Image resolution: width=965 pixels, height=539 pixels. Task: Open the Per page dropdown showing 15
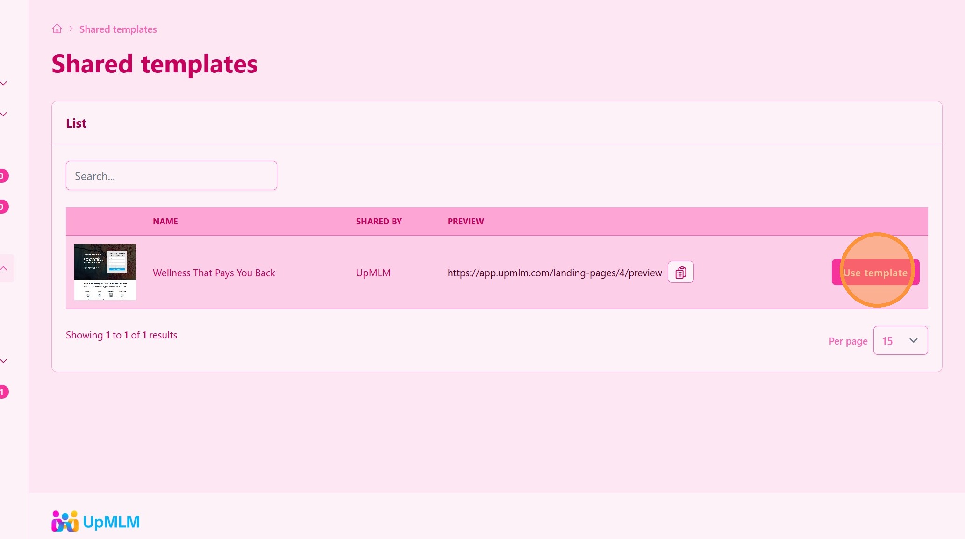900,341
